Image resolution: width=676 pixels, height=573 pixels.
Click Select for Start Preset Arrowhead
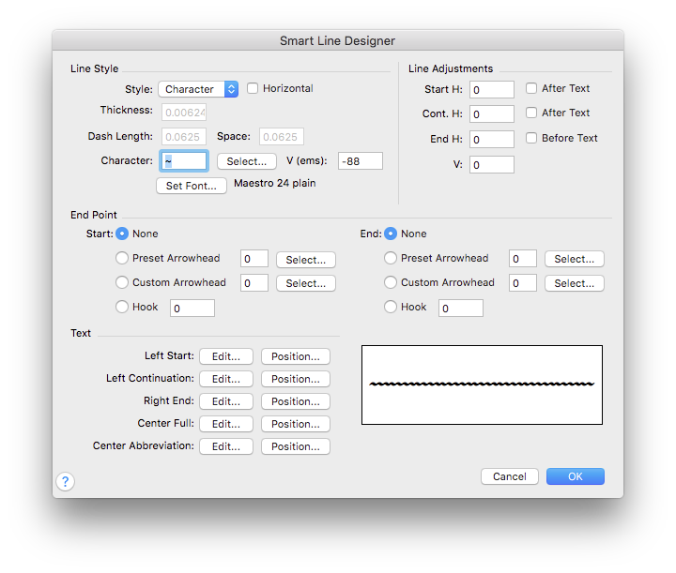306,260
